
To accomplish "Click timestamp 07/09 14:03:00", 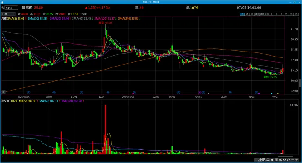I will click(x=249, y=7).
